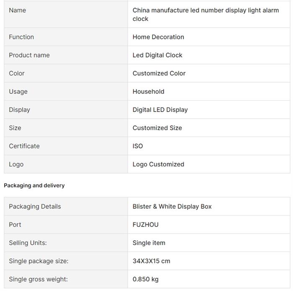Select the 'Single package size:' label
The width and height of the screenshot is (293, 291).
coord(39,261)
